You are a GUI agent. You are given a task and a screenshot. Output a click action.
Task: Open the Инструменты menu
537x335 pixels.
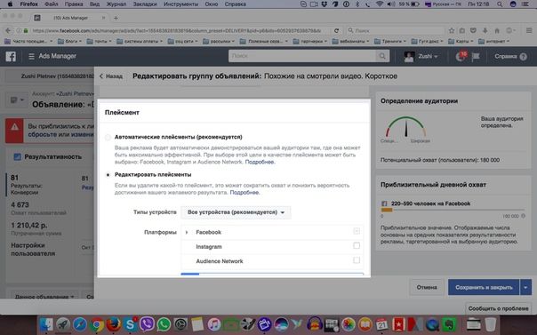pos(180,4)
